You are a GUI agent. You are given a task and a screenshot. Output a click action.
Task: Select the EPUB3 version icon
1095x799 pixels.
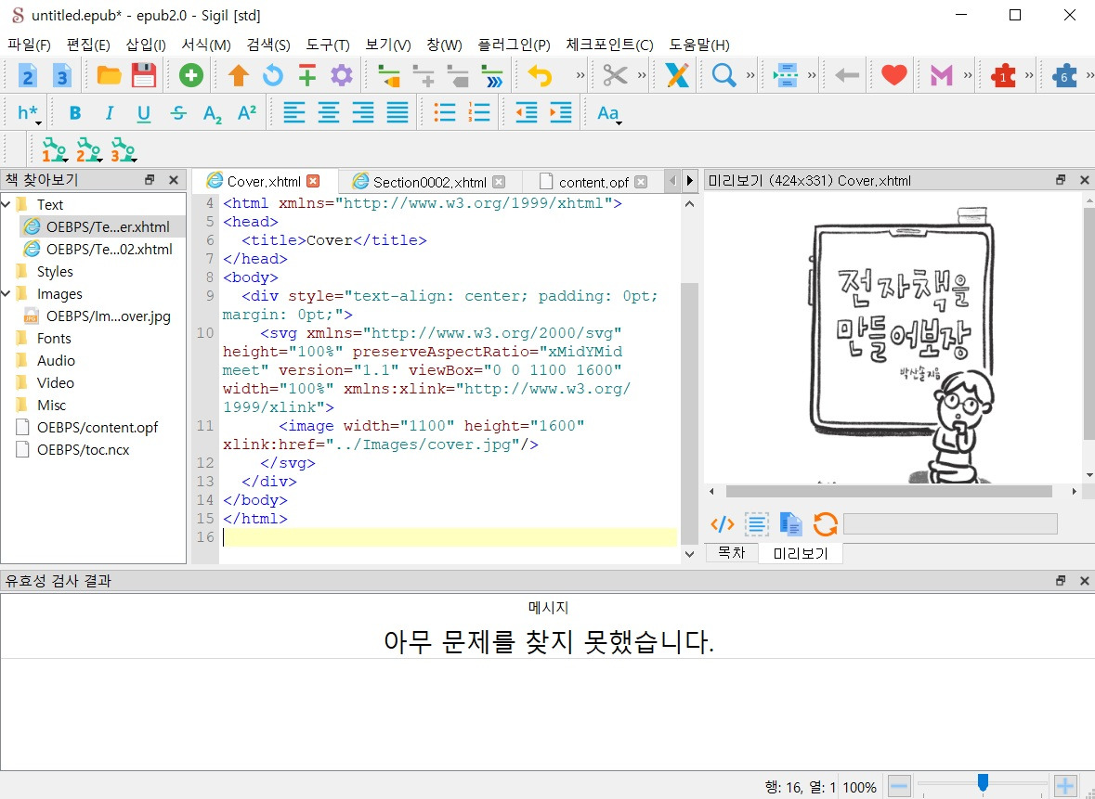click(61, 75)
